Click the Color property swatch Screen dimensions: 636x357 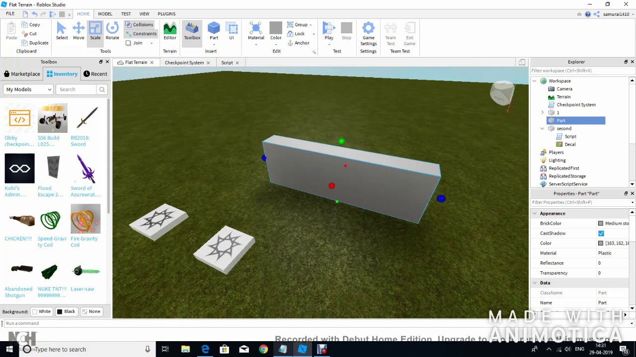click(x=601, y=243)
